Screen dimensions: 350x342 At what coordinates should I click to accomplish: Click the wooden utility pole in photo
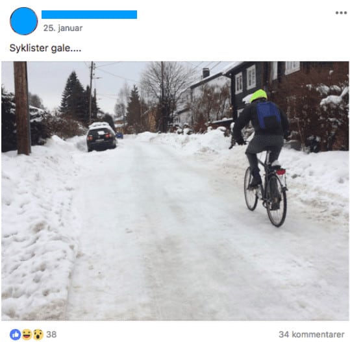22,108
